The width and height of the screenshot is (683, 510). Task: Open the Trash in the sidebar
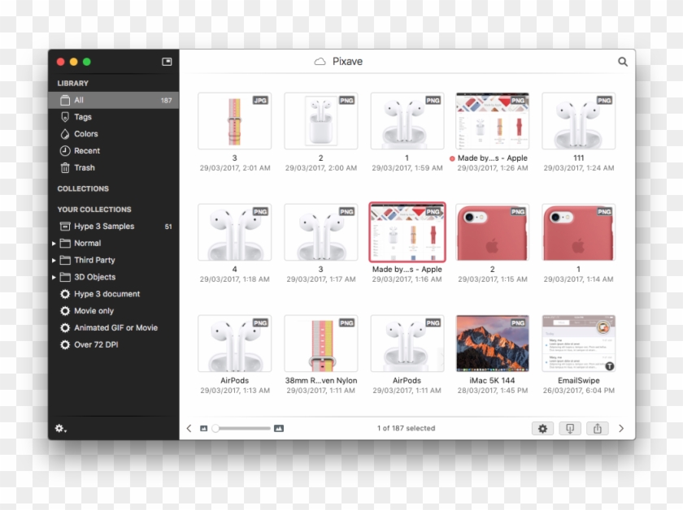tap(84, 168)
